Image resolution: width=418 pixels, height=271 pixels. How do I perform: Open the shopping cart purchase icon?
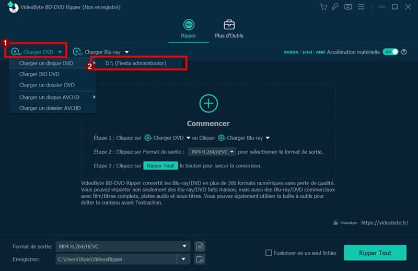point(323,7)
